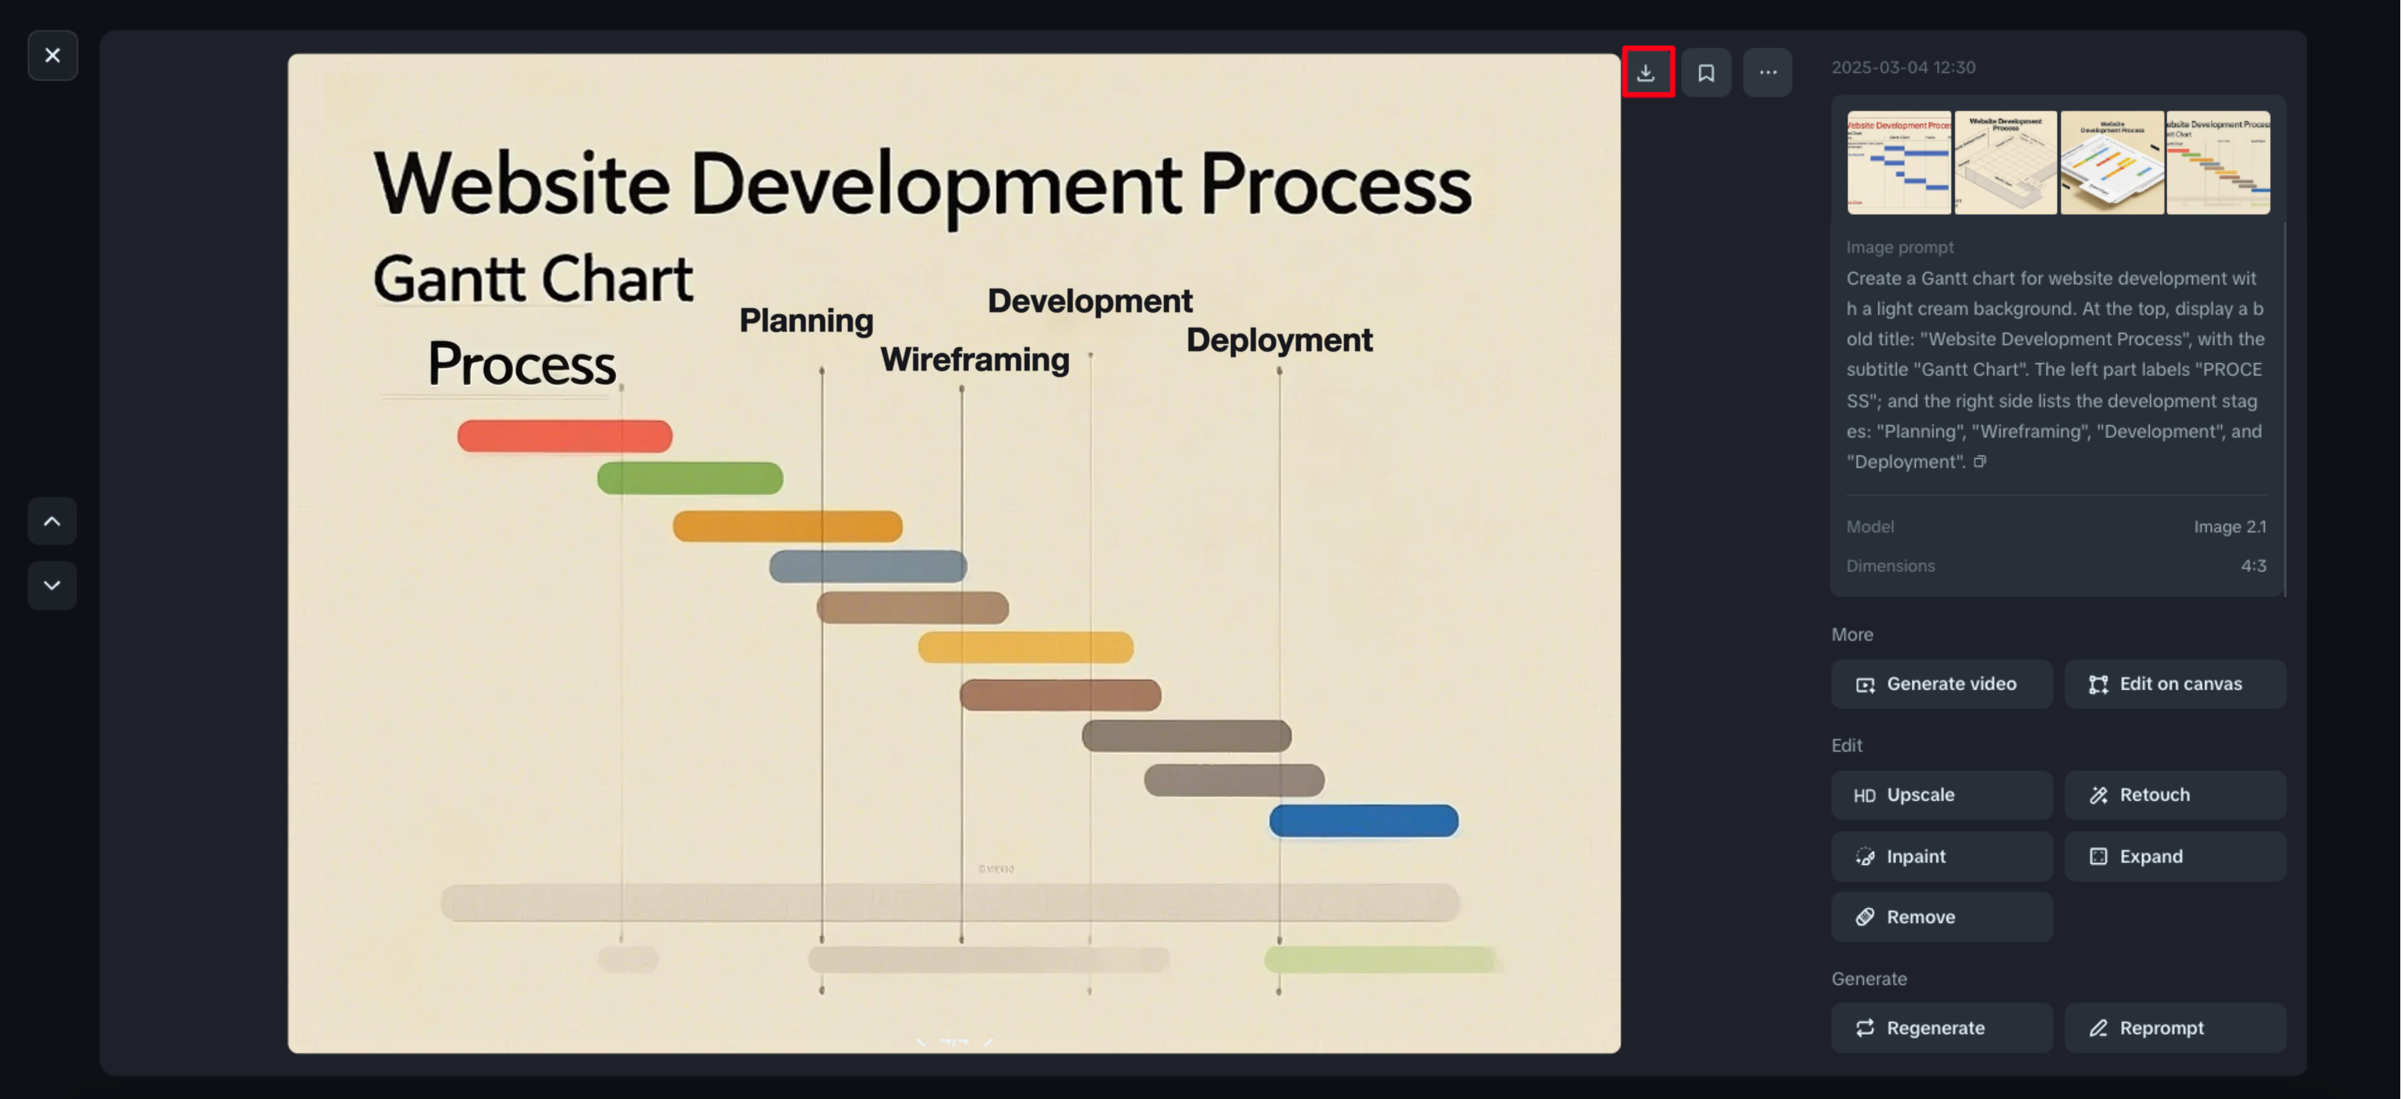Regenerate the image

pos(1940,1028)
